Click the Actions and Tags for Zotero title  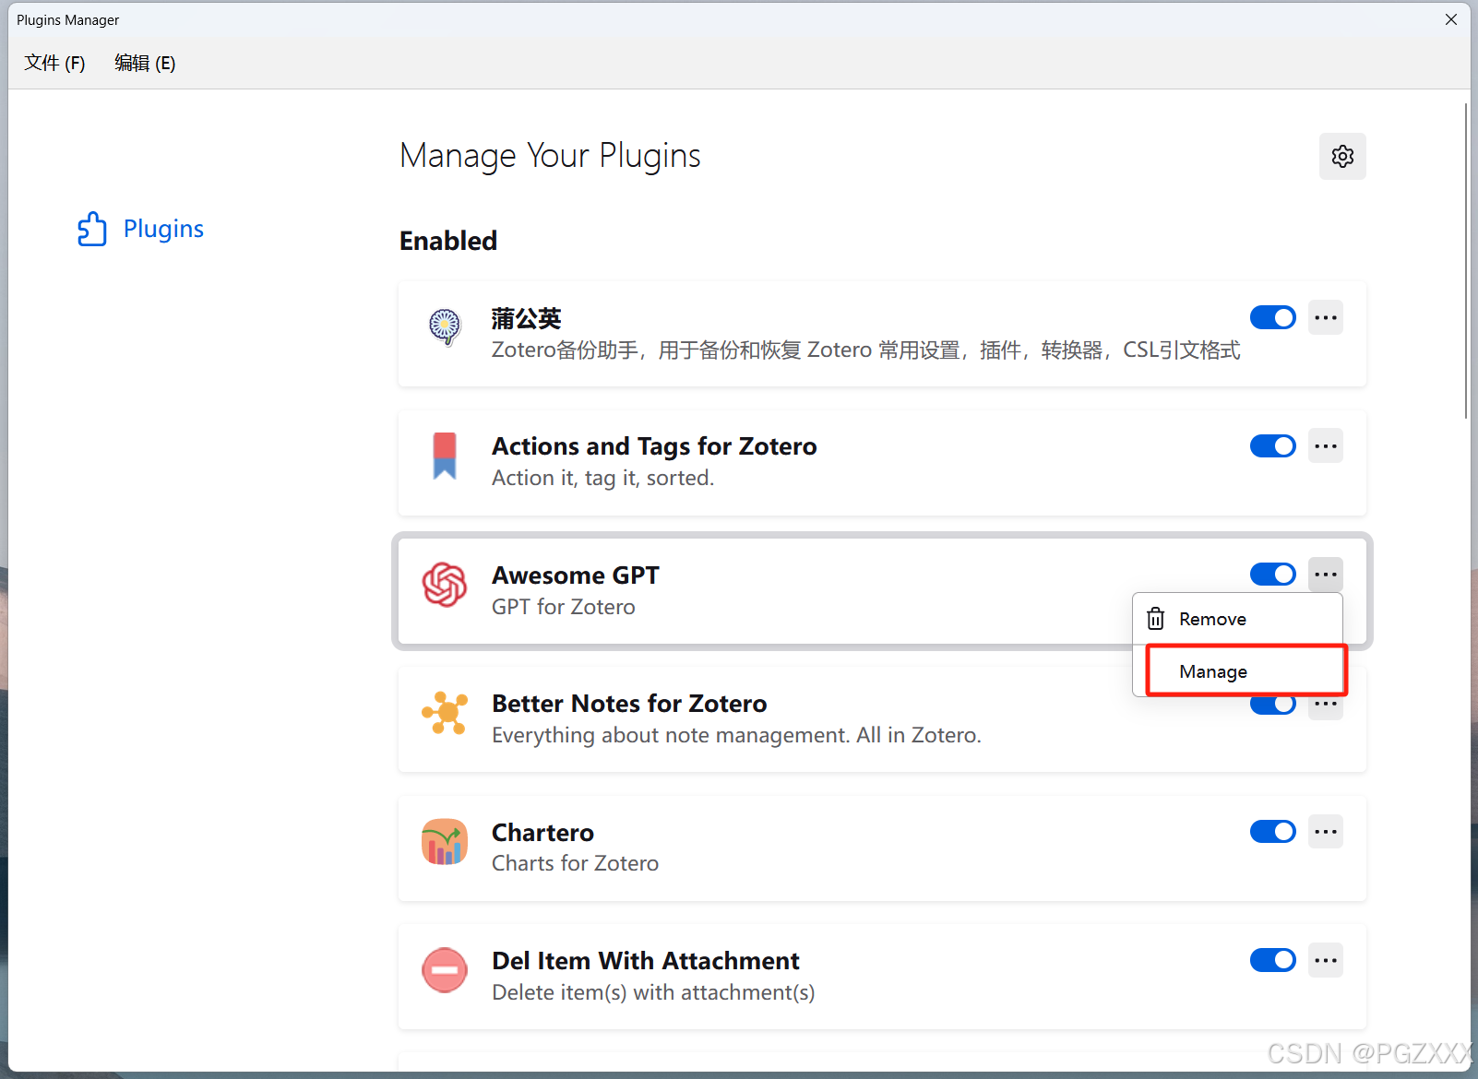[654, 446]
